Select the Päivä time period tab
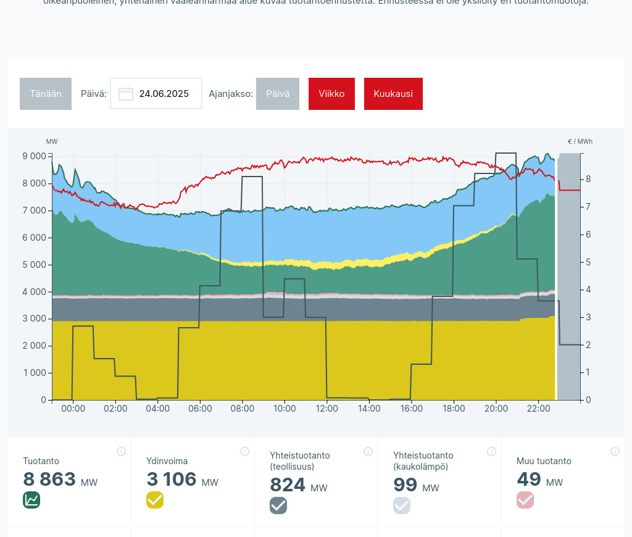This screenshot has width=632, height=537. tap(278, 94)
